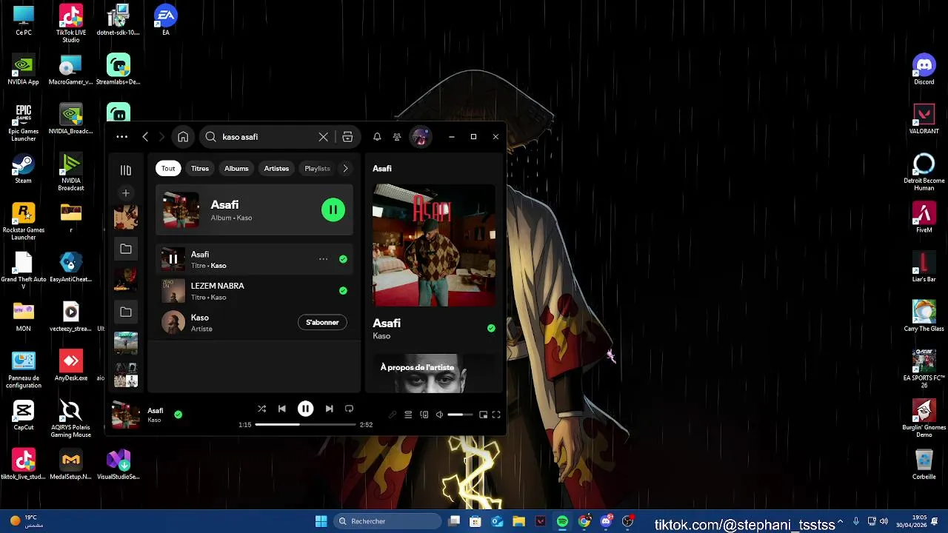Open Spotify Home page
The width and height of the screenshot is (948, 533).
click(x=183, y=137)
